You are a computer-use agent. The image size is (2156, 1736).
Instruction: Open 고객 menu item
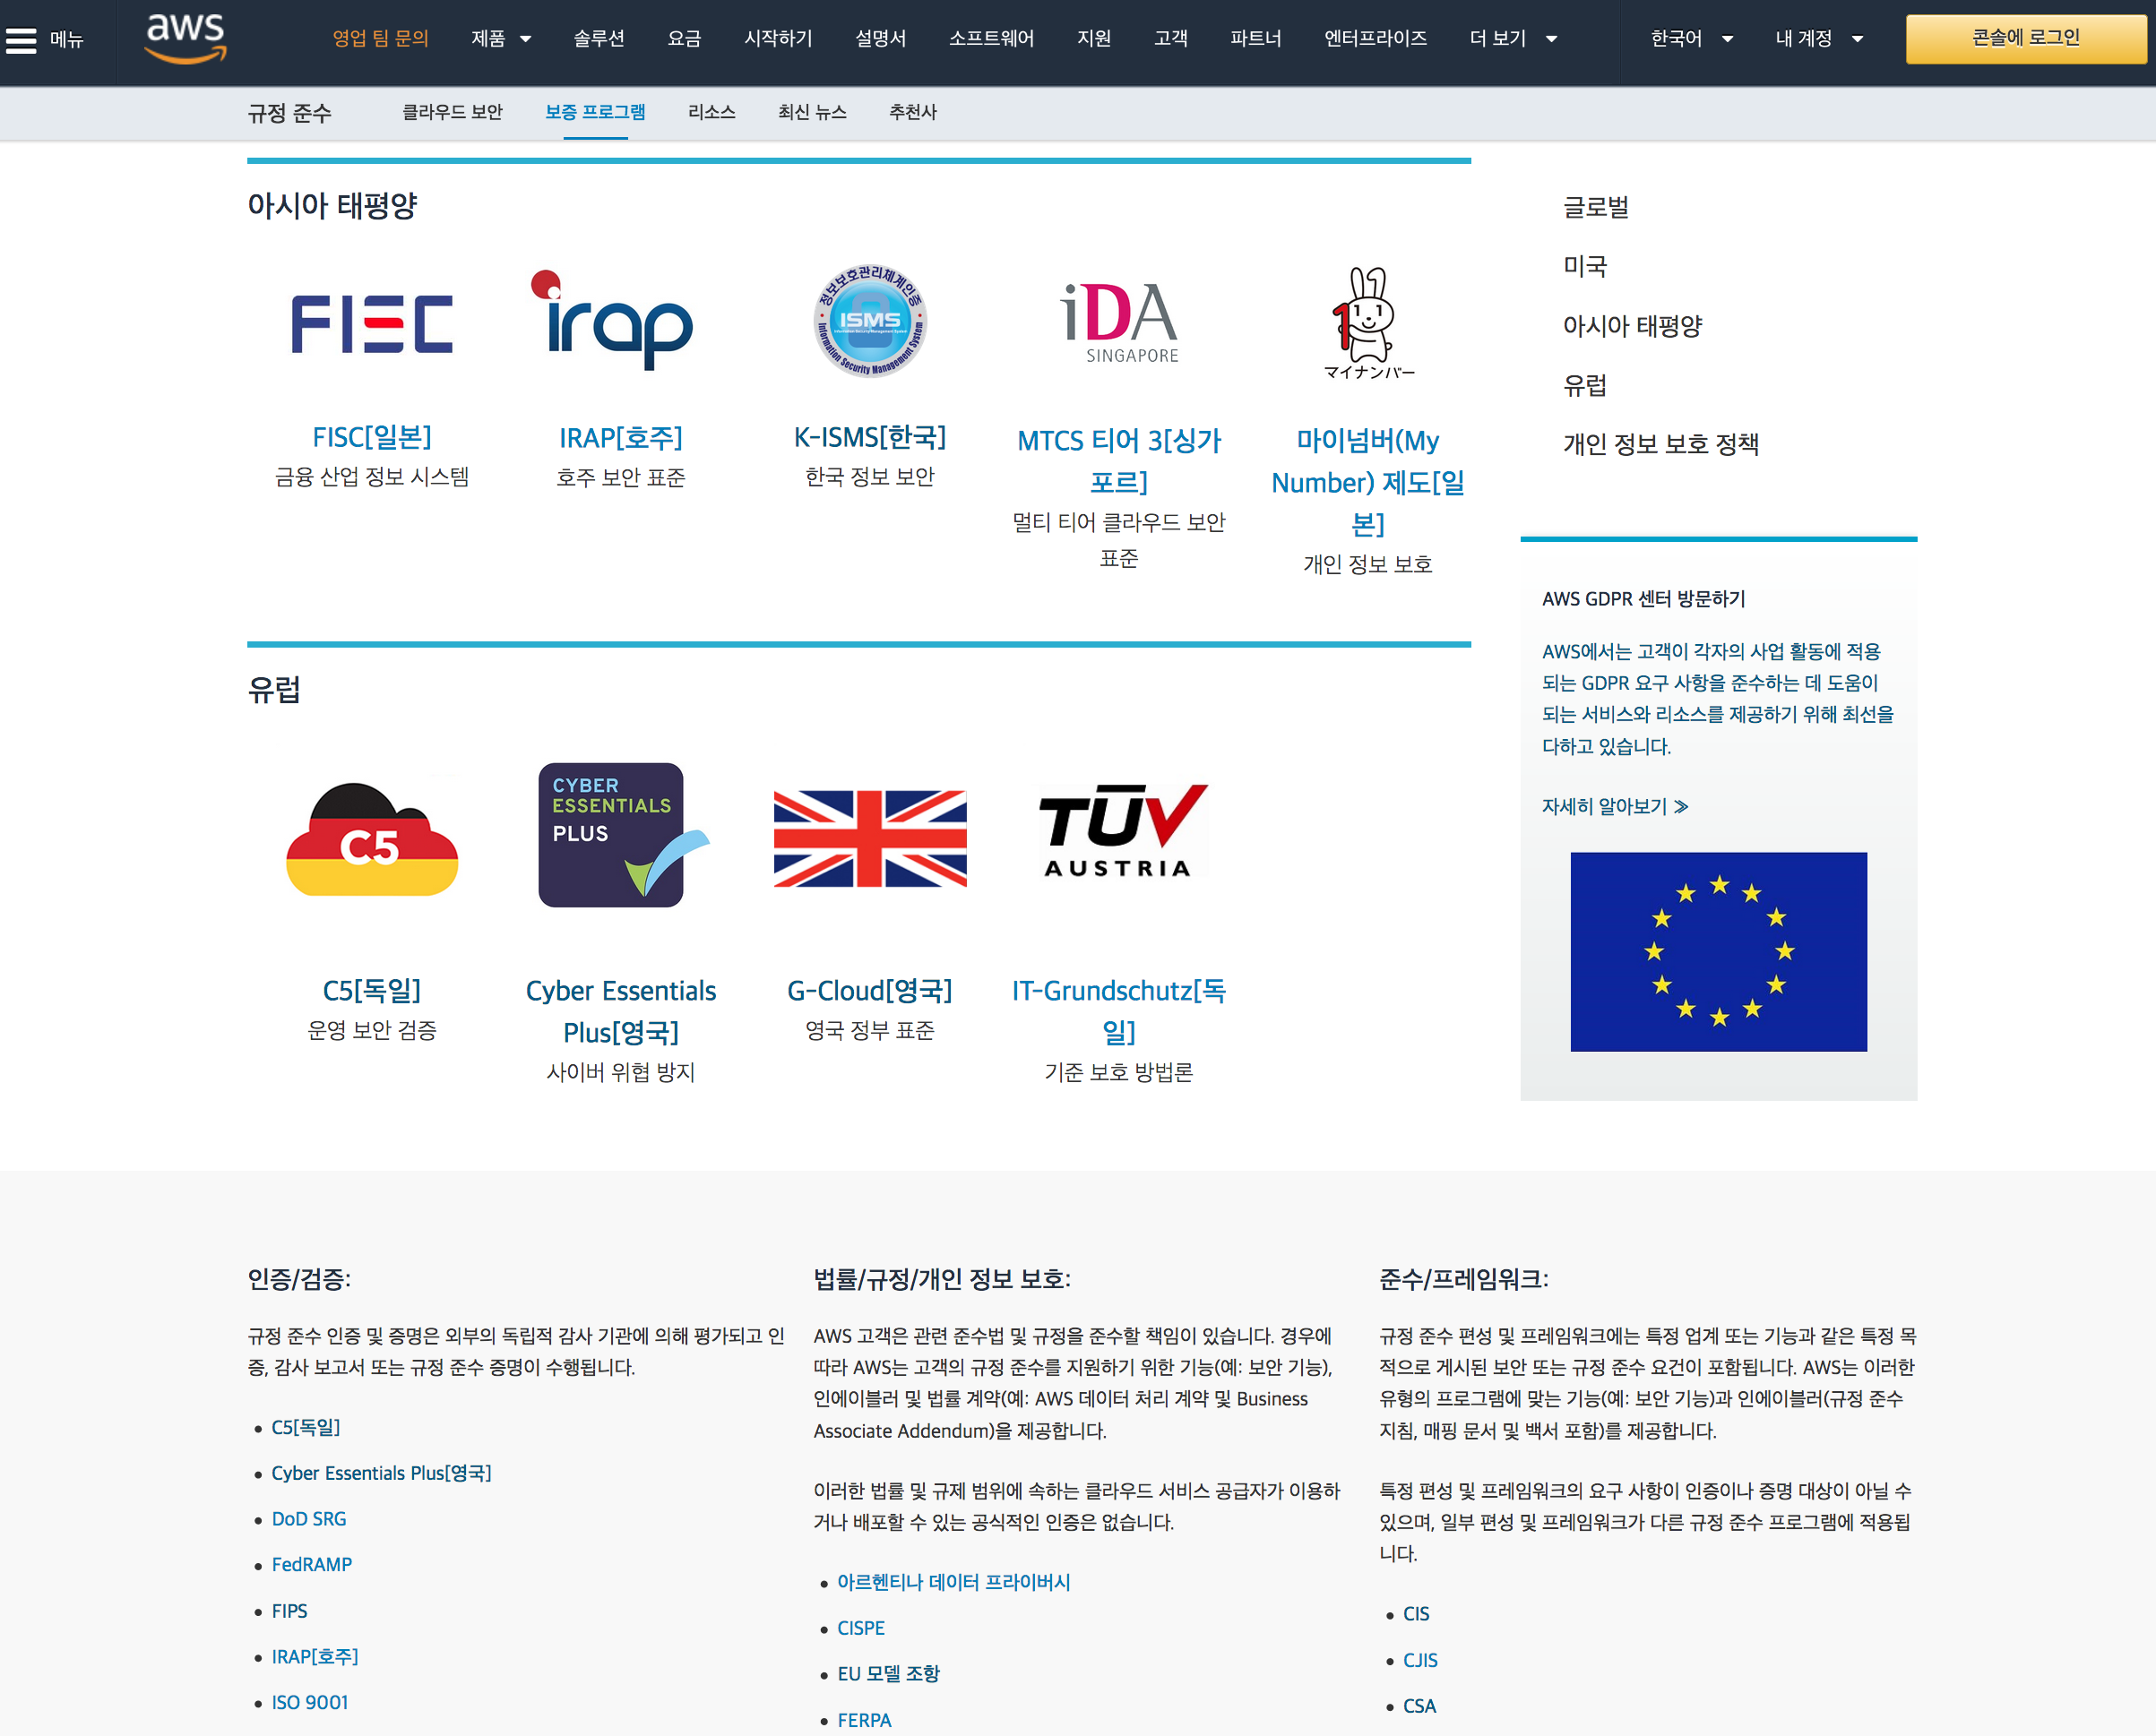click(1170, 39)
